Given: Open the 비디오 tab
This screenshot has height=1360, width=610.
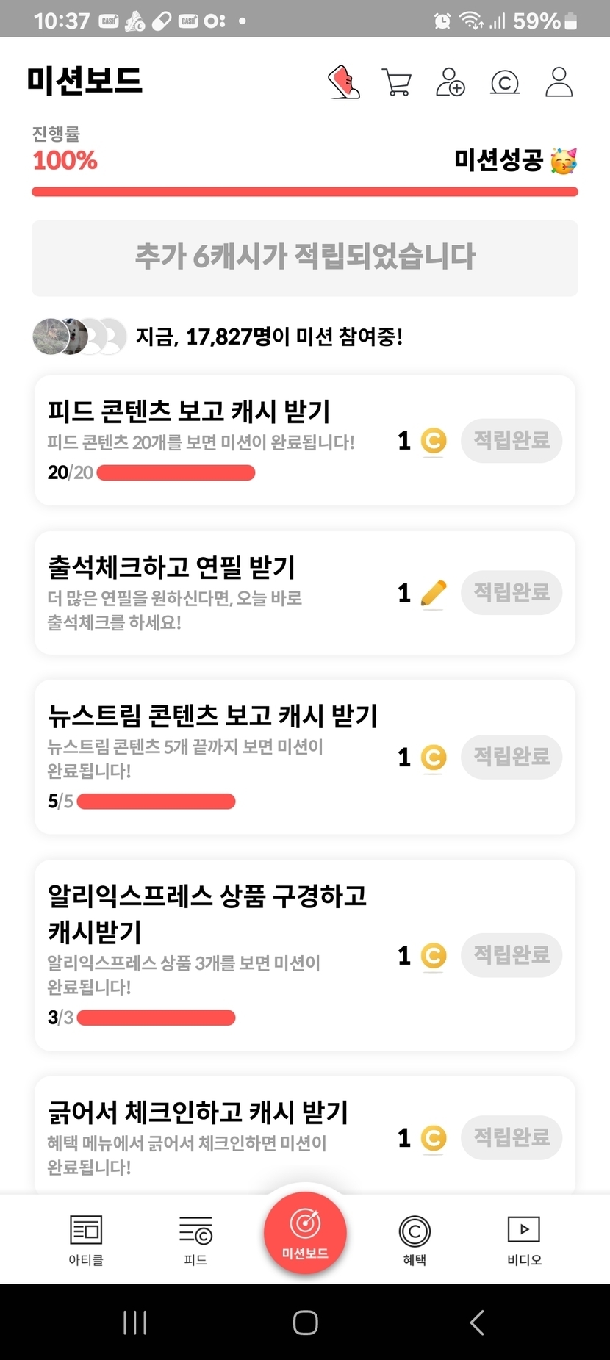Looking at the screenshot, I should coord(524,1240).
